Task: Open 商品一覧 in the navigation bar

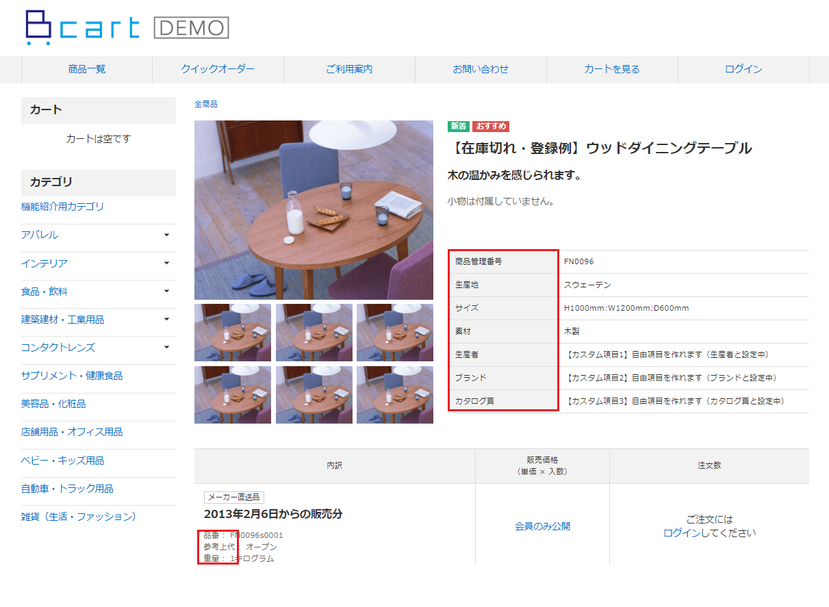Action: click(87, 69)
